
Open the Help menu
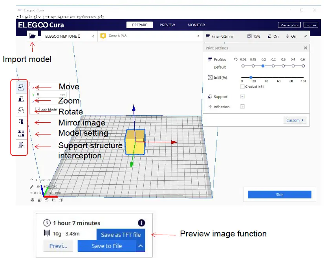(101, 17)
